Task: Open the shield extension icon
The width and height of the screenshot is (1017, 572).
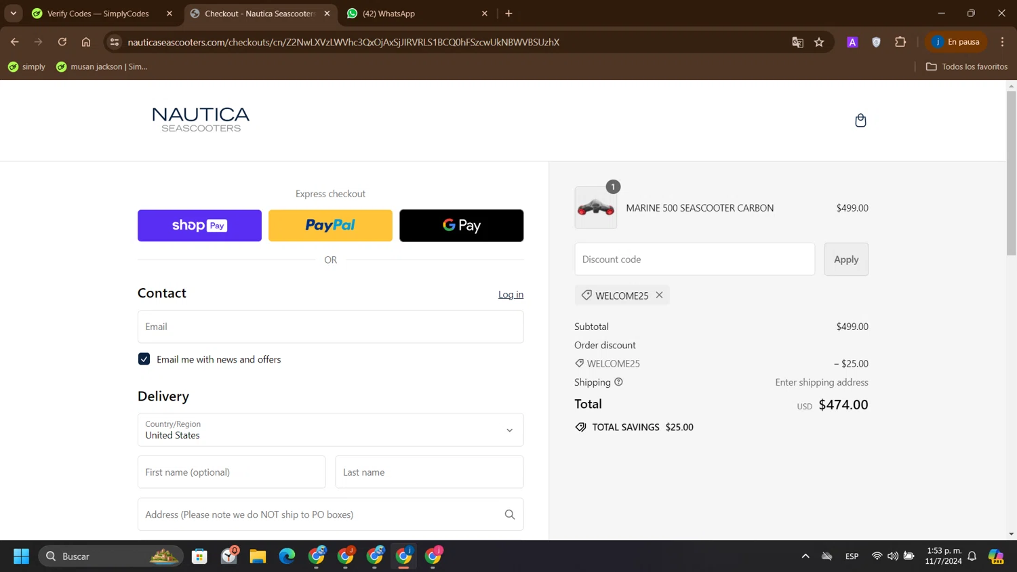Action: pyautogui.click(x=876, y=42)
